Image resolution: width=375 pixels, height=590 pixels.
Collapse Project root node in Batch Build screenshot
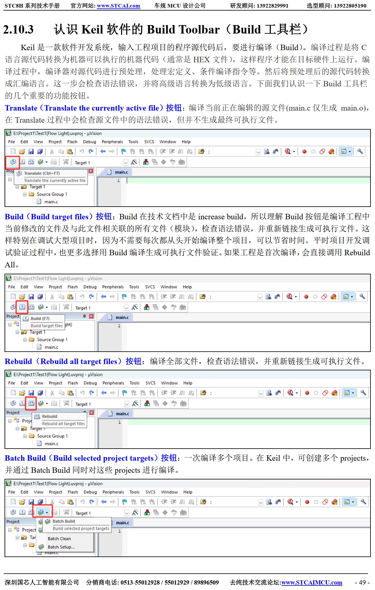(x=10, y=530)
